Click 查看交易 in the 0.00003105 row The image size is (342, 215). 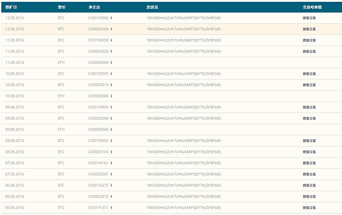pyautogui.click(x=309, y=152)
